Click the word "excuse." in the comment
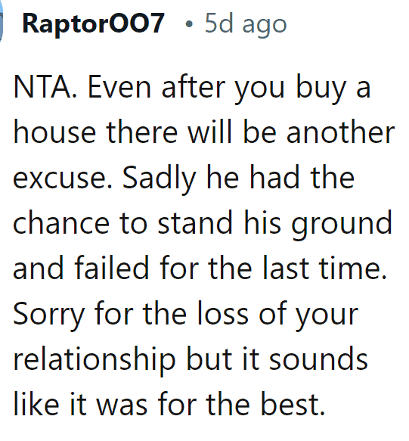Image resolution: width=409 pixels, height=441 pixels. pyautogui.click(x=63, y=179)
